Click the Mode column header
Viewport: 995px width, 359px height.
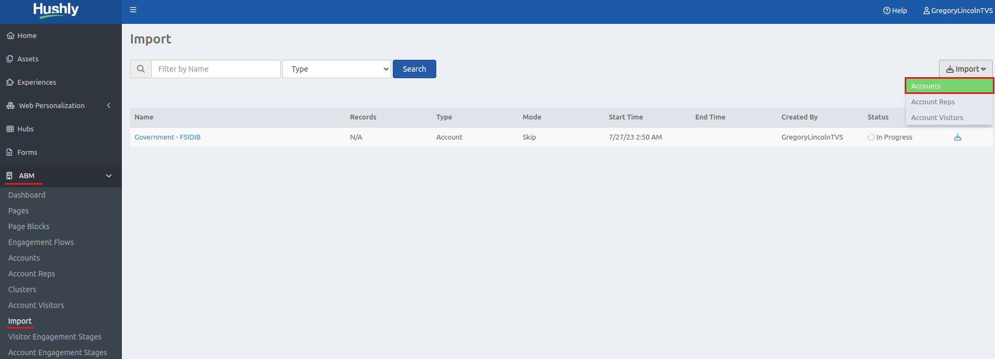point(532,117)
